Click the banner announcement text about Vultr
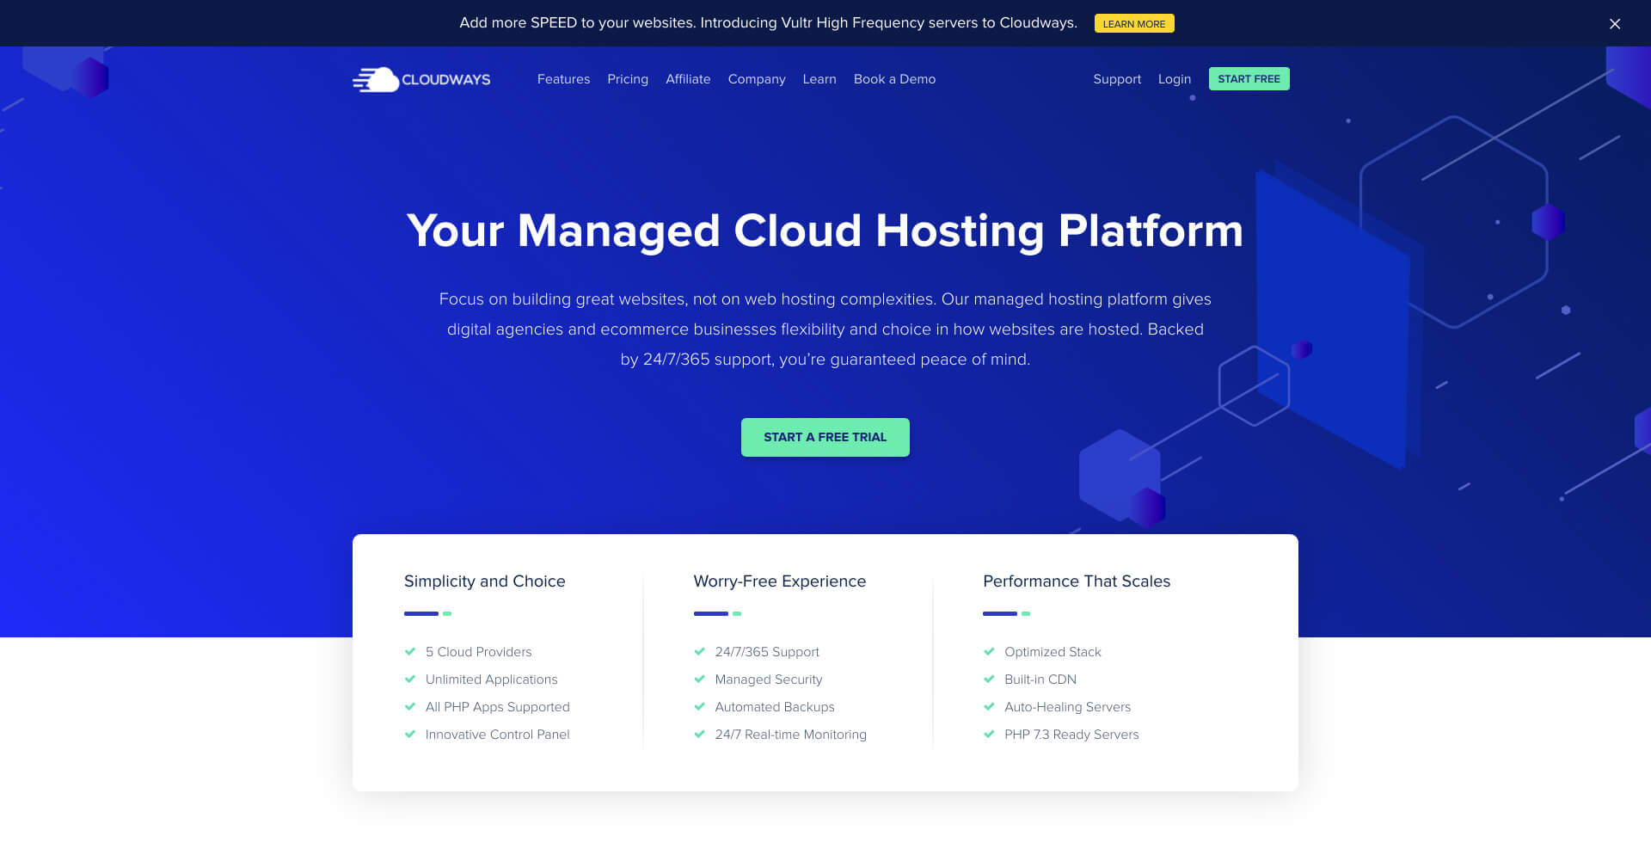 tap(768, 23)
